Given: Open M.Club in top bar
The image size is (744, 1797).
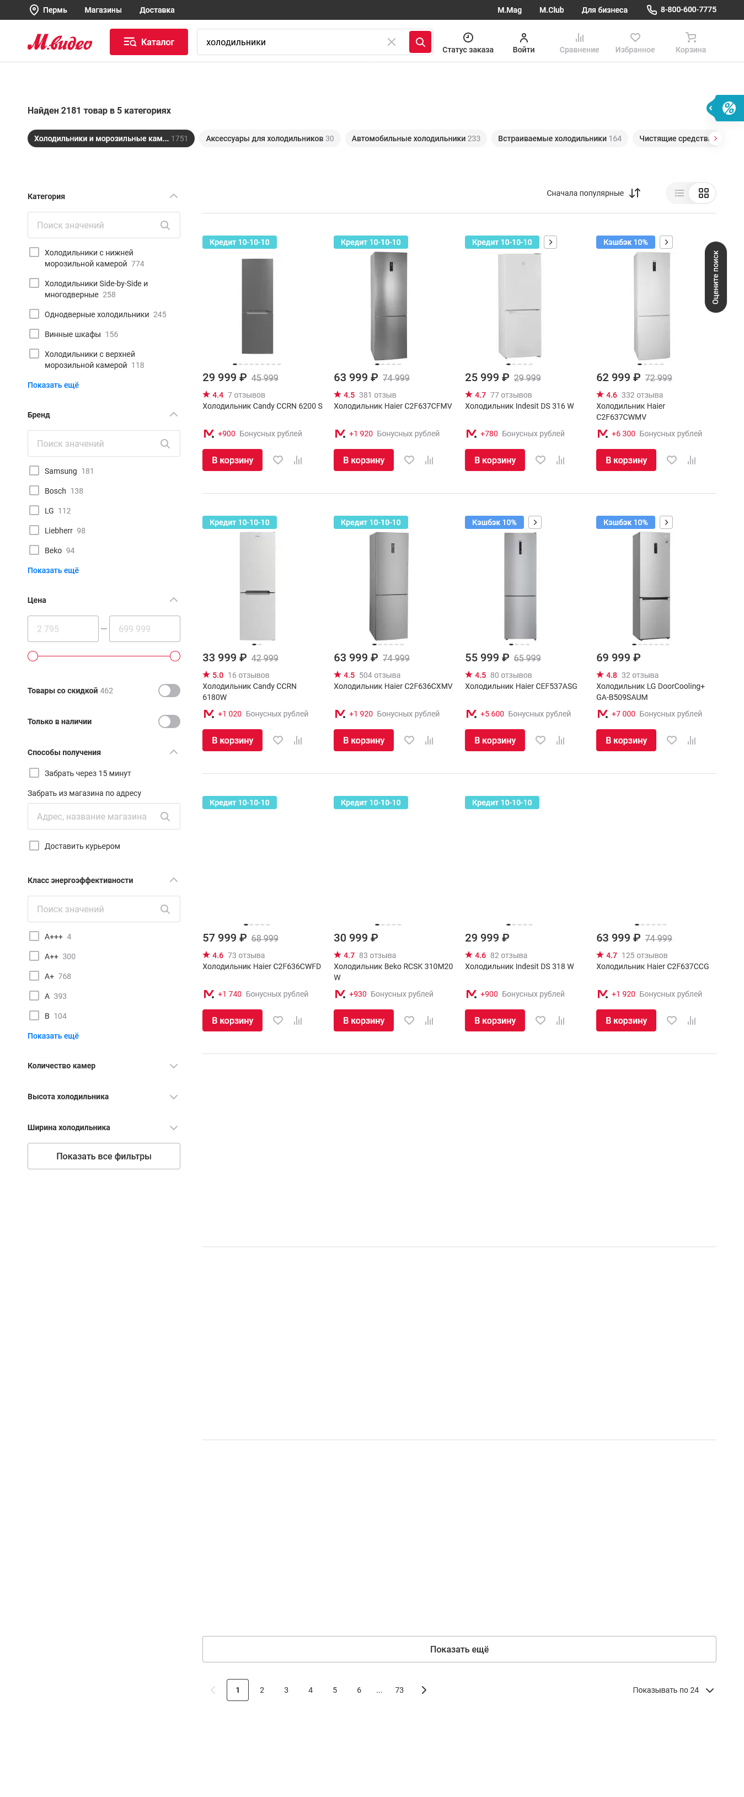Looking at the screenshot, I should tap(551, 10).
